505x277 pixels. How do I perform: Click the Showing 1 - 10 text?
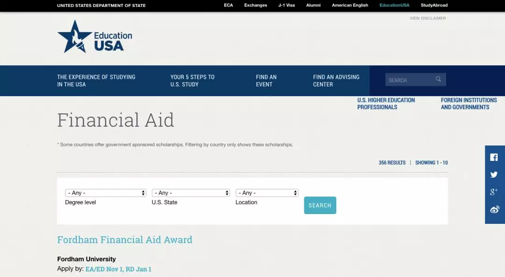click(x=432, y=163)
